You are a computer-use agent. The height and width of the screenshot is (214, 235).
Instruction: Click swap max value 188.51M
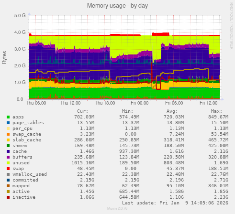(x=218, y=169)
